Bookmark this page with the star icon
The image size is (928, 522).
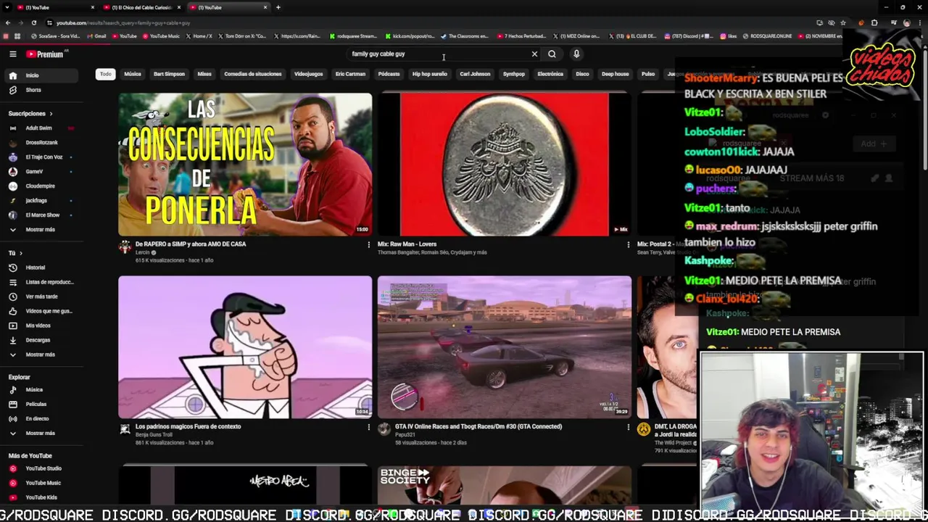[843, 23]
